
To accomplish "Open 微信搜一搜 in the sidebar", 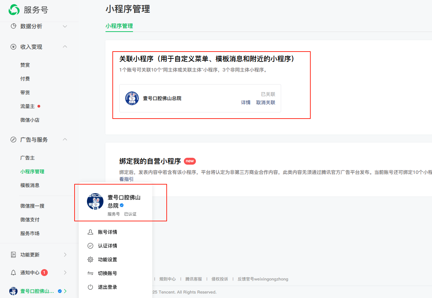I will pyautogui.click(x=32, y=206).
